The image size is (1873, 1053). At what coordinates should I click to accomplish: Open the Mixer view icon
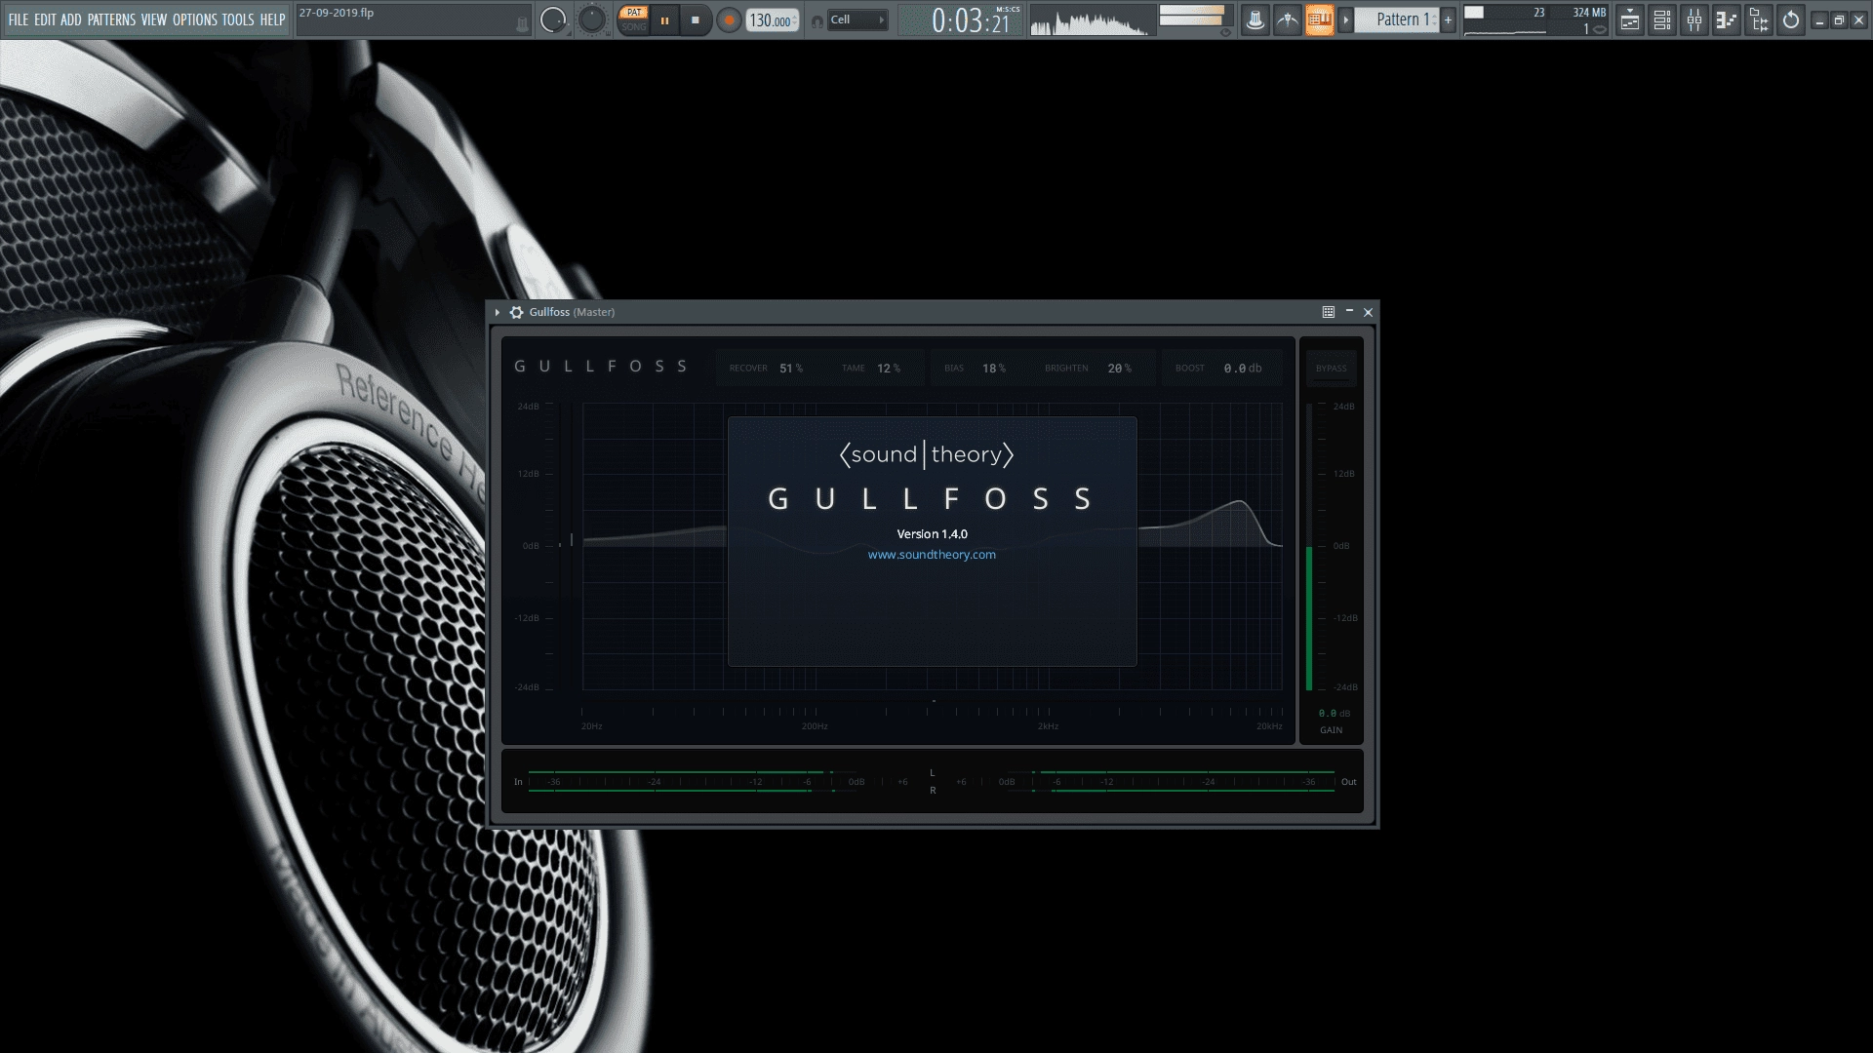point(1694,19)
